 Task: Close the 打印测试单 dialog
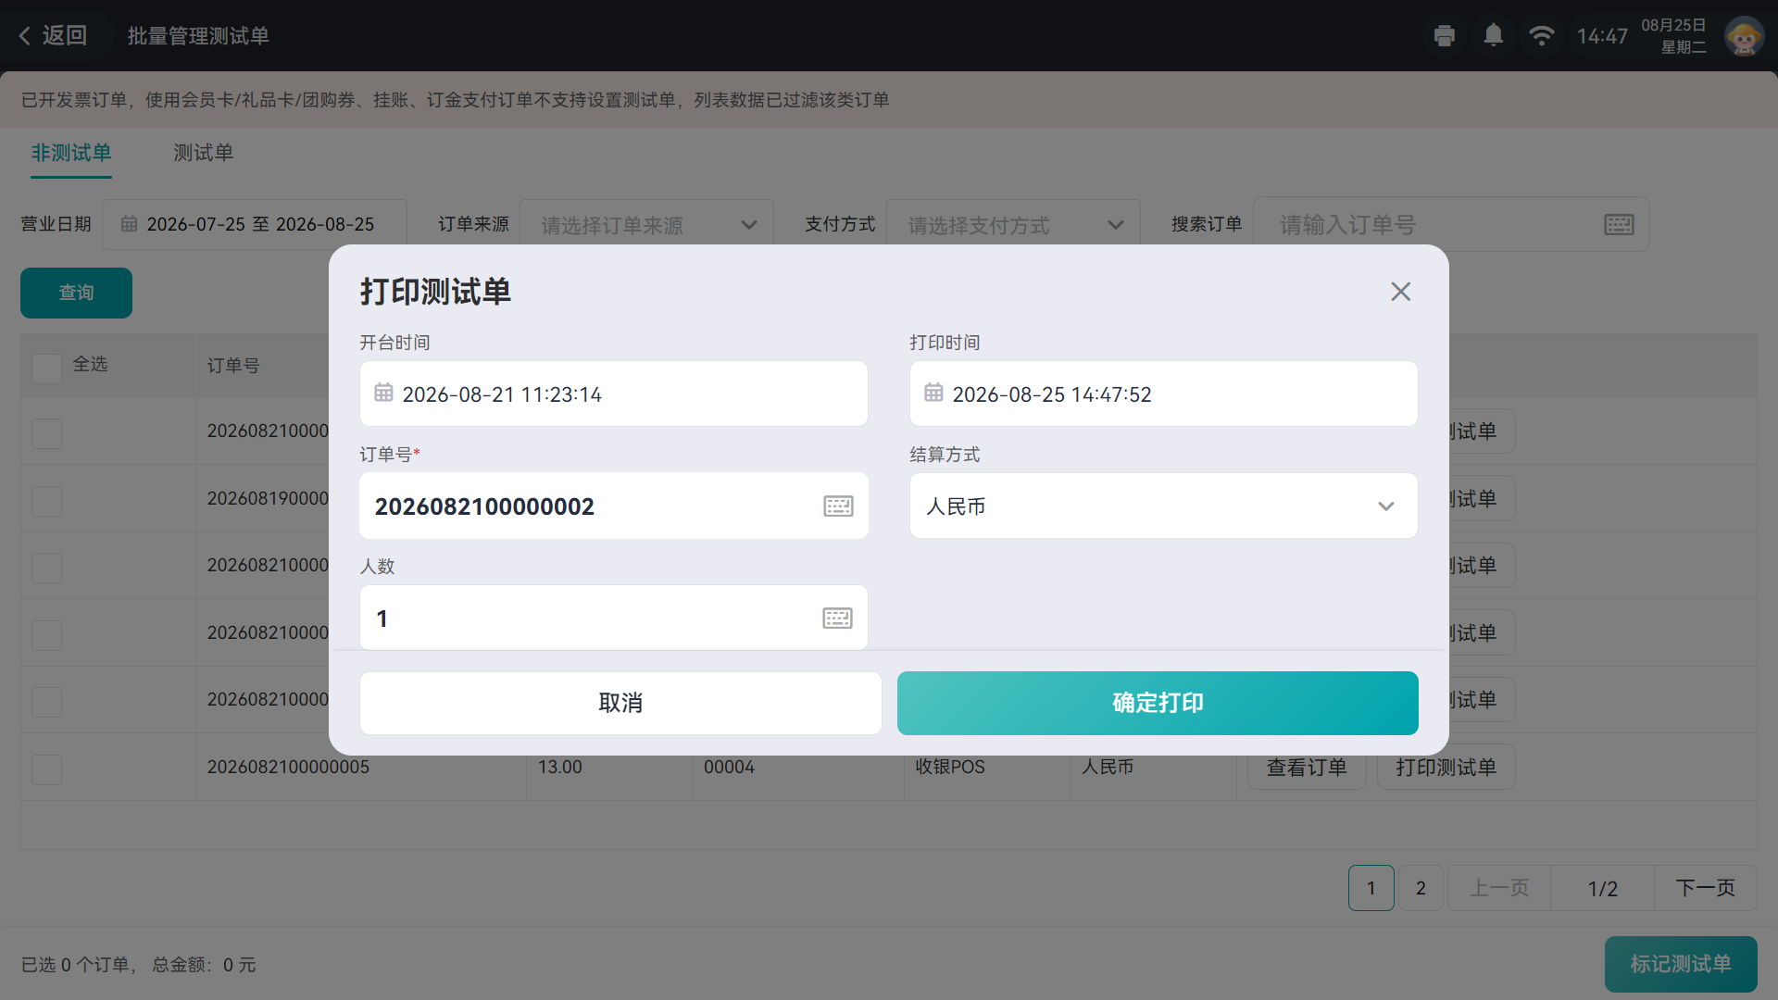point(1400,292)
